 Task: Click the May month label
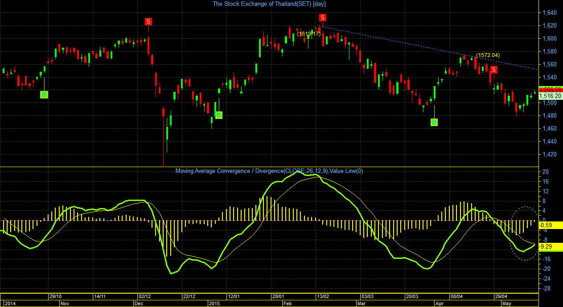[507, 303]
